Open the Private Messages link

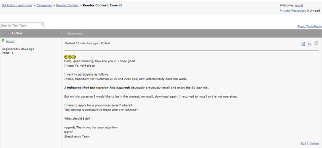[x=292, y=10]
